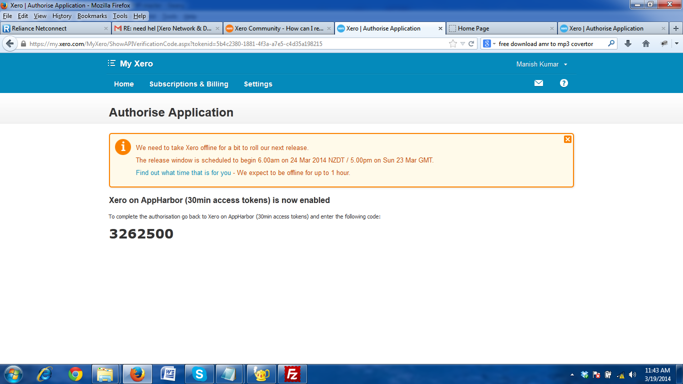Expand the Manish Kumar user menu
This screenshot has height=384, width=683.
pos(542,64)
